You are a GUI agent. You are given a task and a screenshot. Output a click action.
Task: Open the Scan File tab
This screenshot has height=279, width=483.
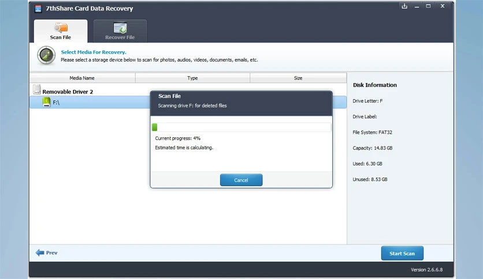61,31
